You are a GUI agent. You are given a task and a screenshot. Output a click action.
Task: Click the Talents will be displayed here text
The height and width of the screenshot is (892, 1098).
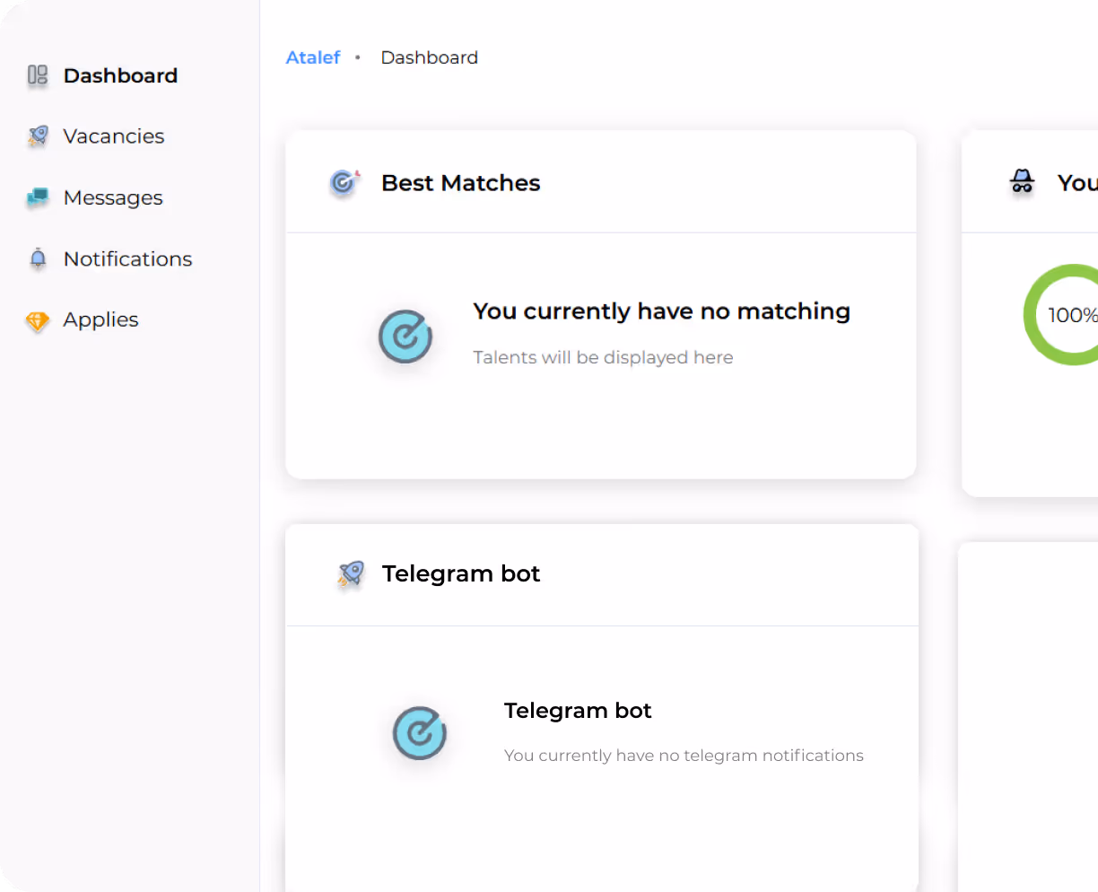pos(603,357)
